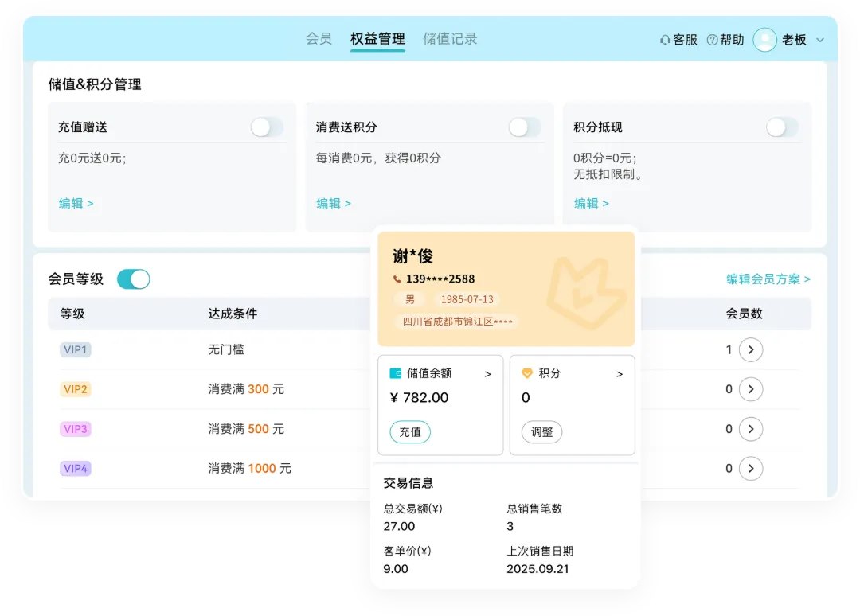This screenshot has height=616, width=860.
Task: Click 编辑 under 积分抵现
Action: (x=591, y=203)
